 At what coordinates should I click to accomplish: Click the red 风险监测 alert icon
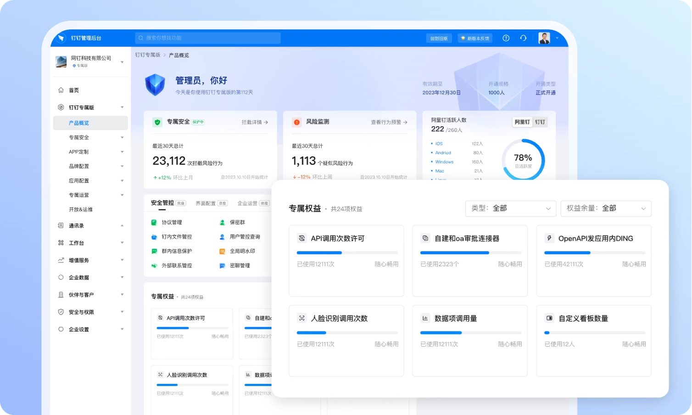coord(296,122)
